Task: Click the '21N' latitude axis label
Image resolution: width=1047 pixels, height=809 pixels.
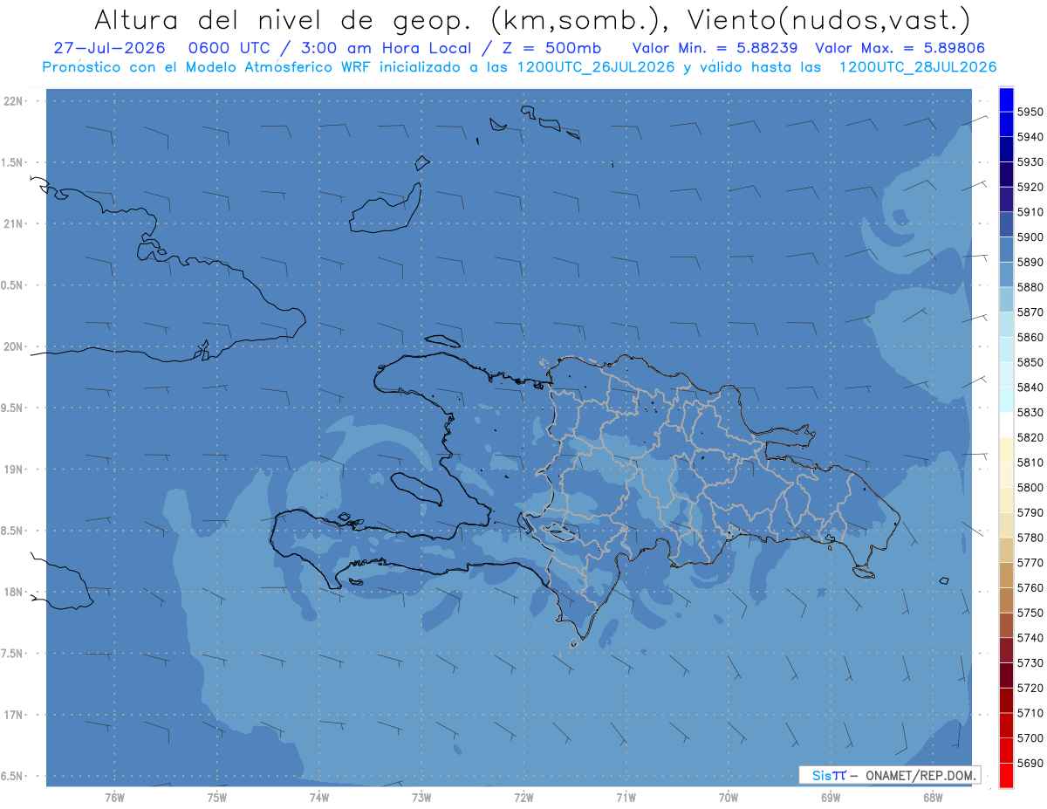Action: pos(13,223)
